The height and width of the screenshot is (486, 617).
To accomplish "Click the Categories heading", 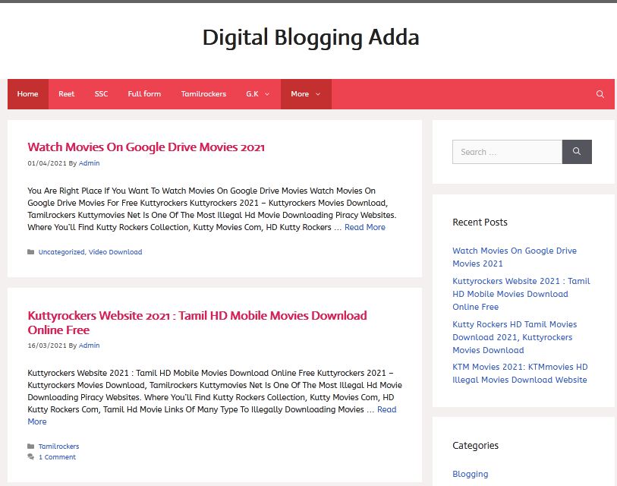I will click(x=475, y=446).
